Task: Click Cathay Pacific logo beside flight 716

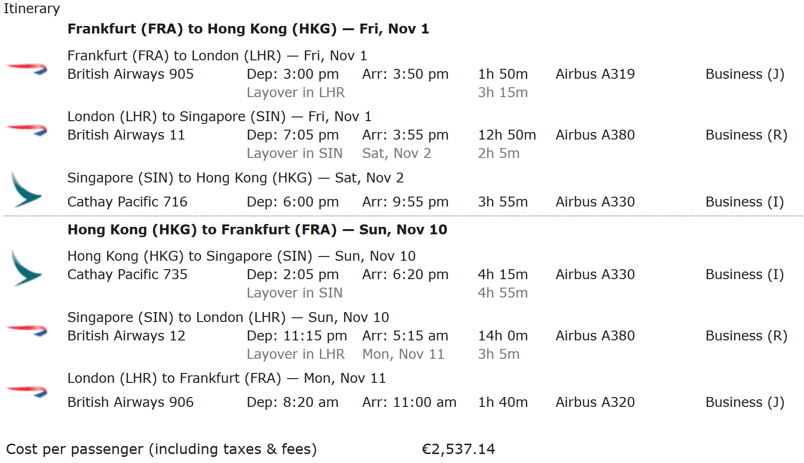Action: [26, 190]
